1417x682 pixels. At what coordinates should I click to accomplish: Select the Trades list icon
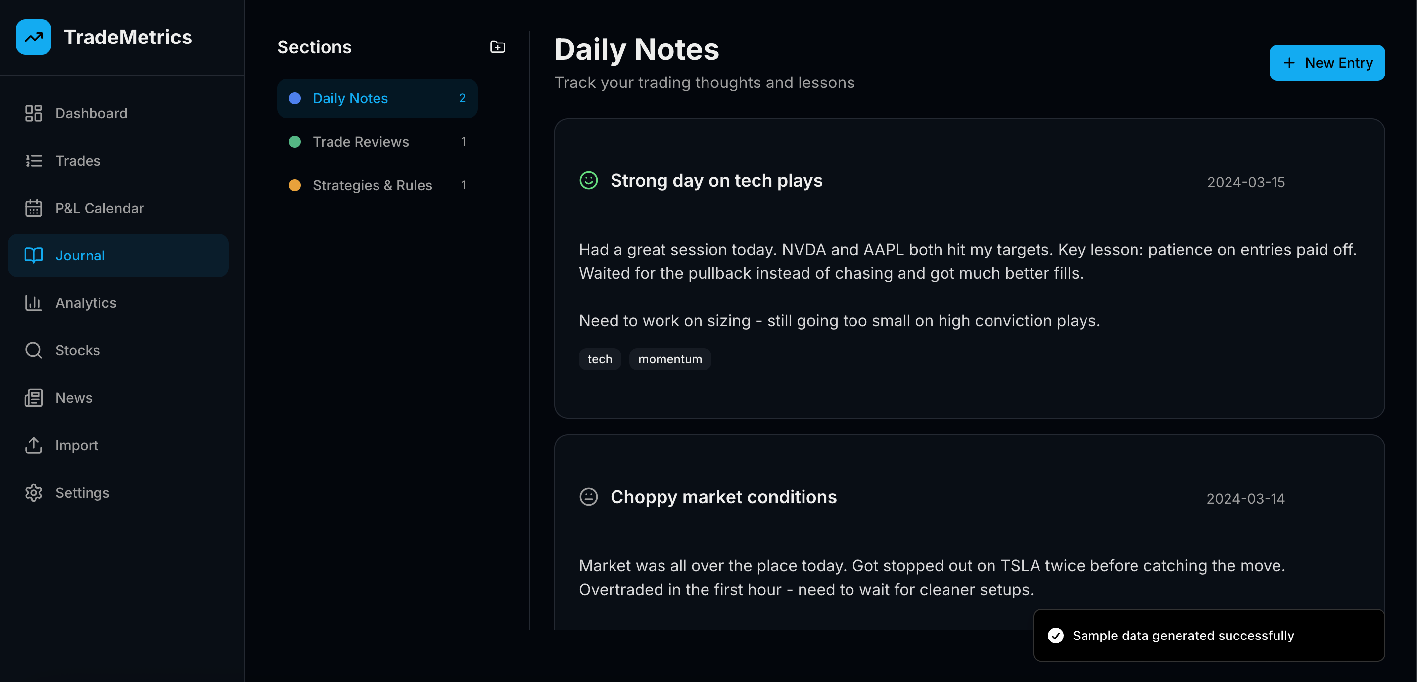[33, 161]
